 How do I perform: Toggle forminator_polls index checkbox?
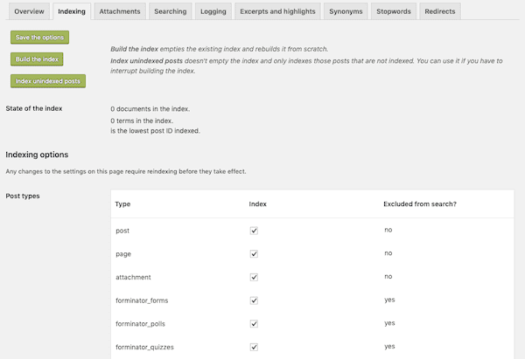click(x=254, y=324)
